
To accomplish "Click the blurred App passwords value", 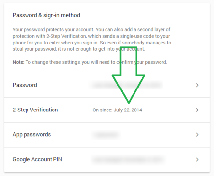I will coord(106,135).
